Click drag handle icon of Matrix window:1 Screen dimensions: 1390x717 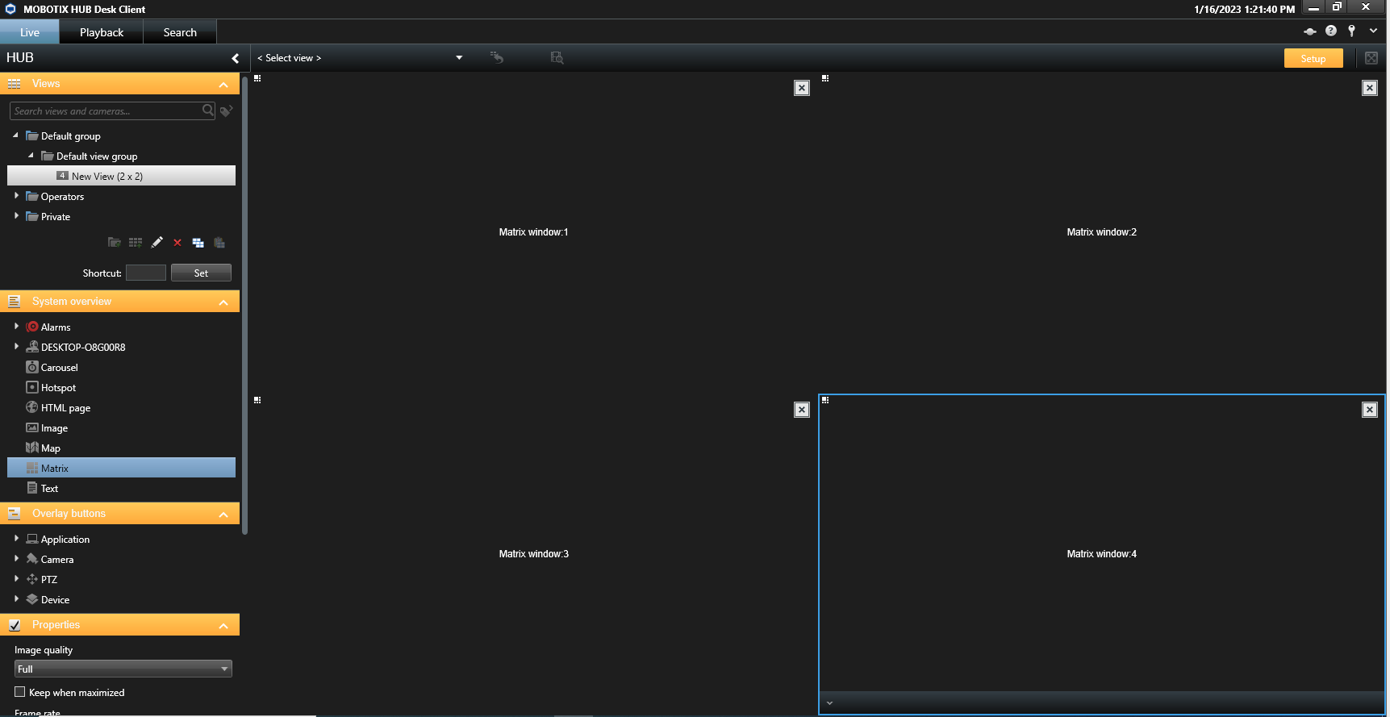click(x=257, y=78)
